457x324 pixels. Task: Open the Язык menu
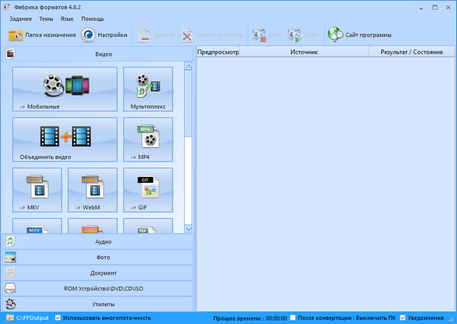tap(67, 19)
